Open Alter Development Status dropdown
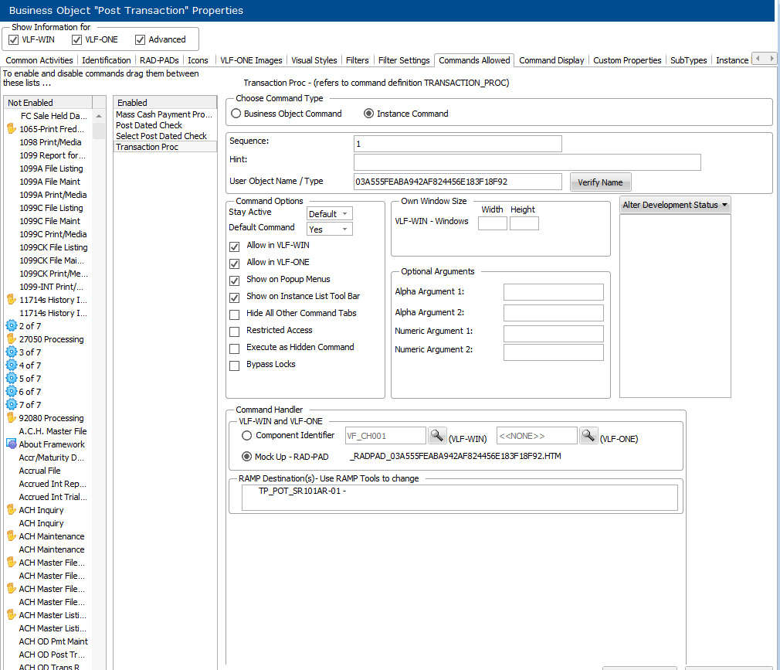Screen dimensions: 780x670 (x=675, y=205)
